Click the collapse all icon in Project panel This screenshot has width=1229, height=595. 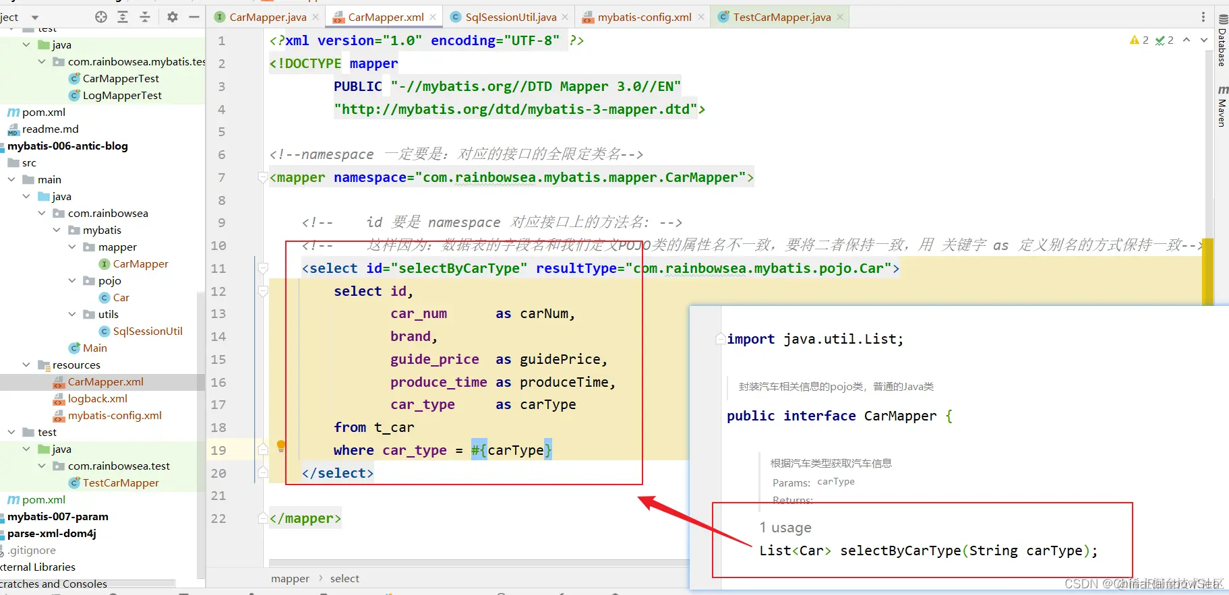[145, 17]
